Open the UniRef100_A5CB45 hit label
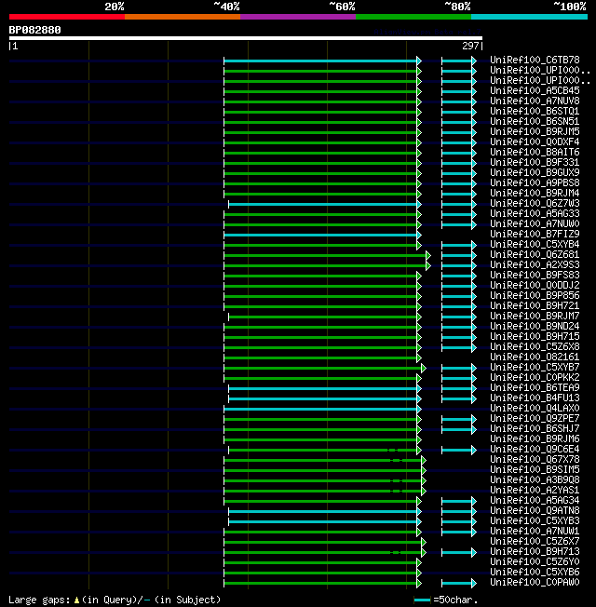The image size is (596, 607). tap(535, 90)
